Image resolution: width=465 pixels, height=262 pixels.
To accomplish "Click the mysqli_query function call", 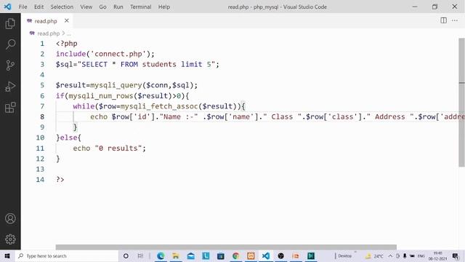I will tap(116, 86).
